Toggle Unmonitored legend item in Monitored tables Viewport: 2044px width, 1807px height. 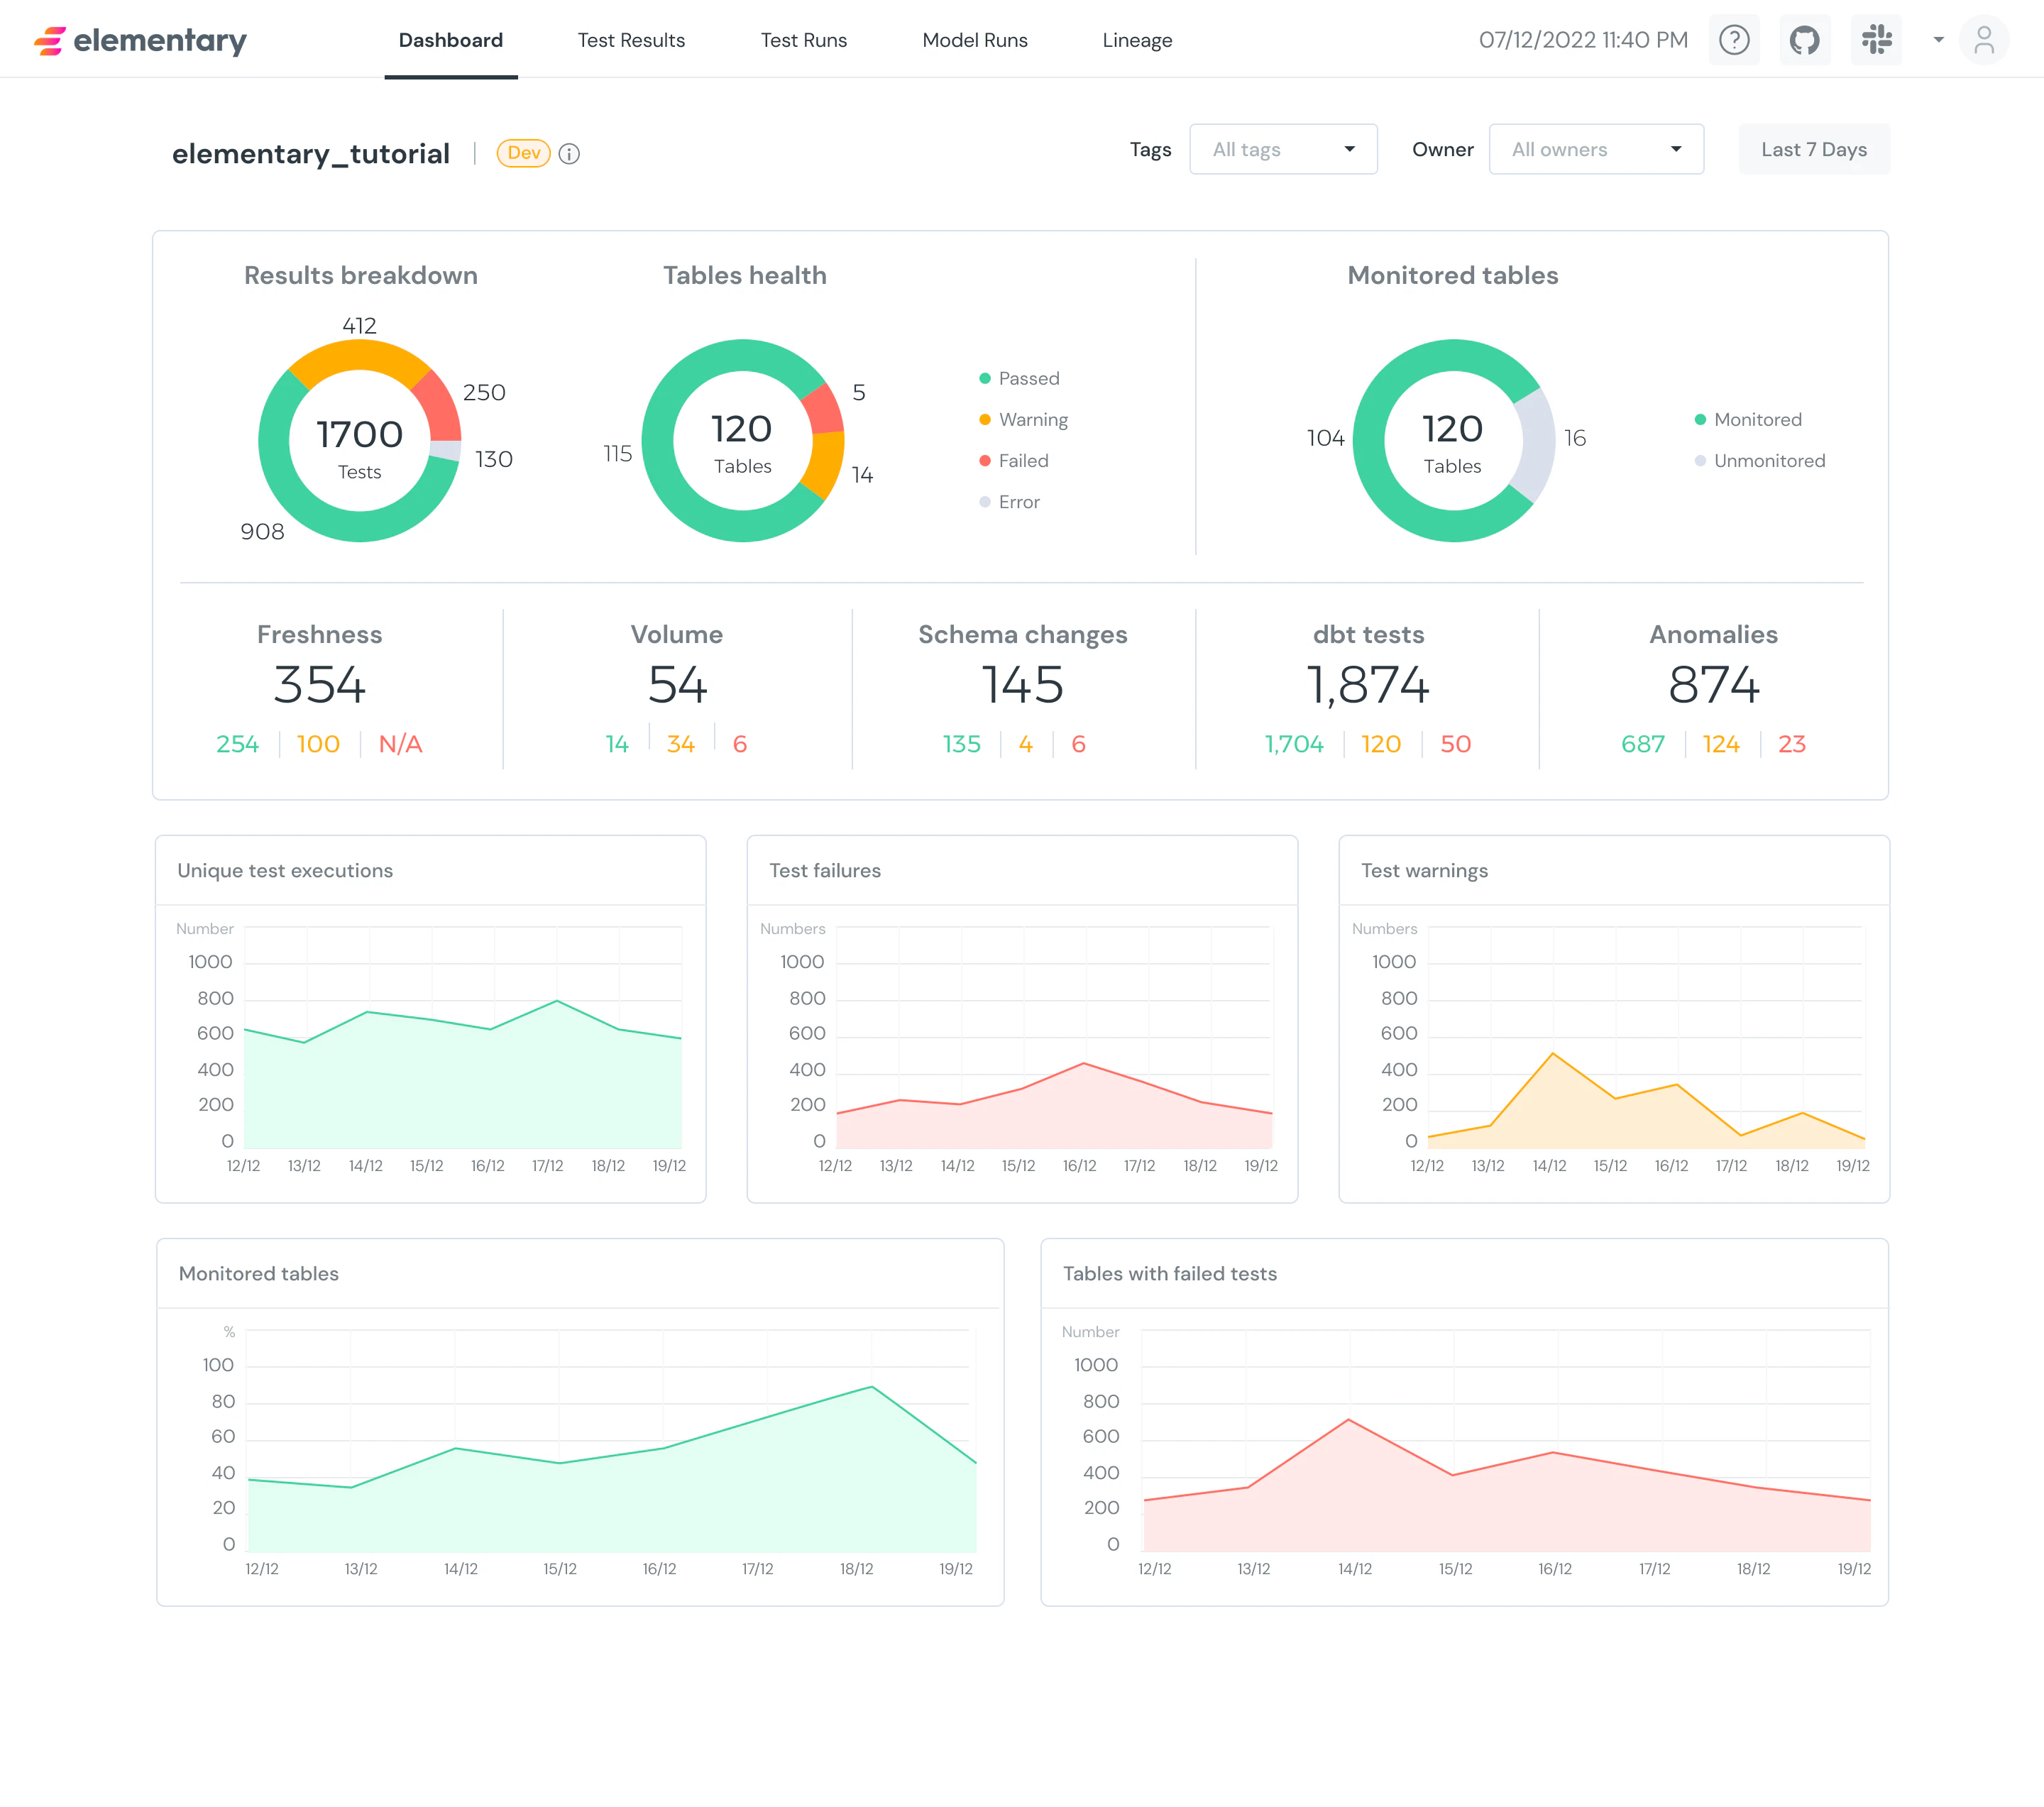pyautogui.click(x=1768, y=461)
